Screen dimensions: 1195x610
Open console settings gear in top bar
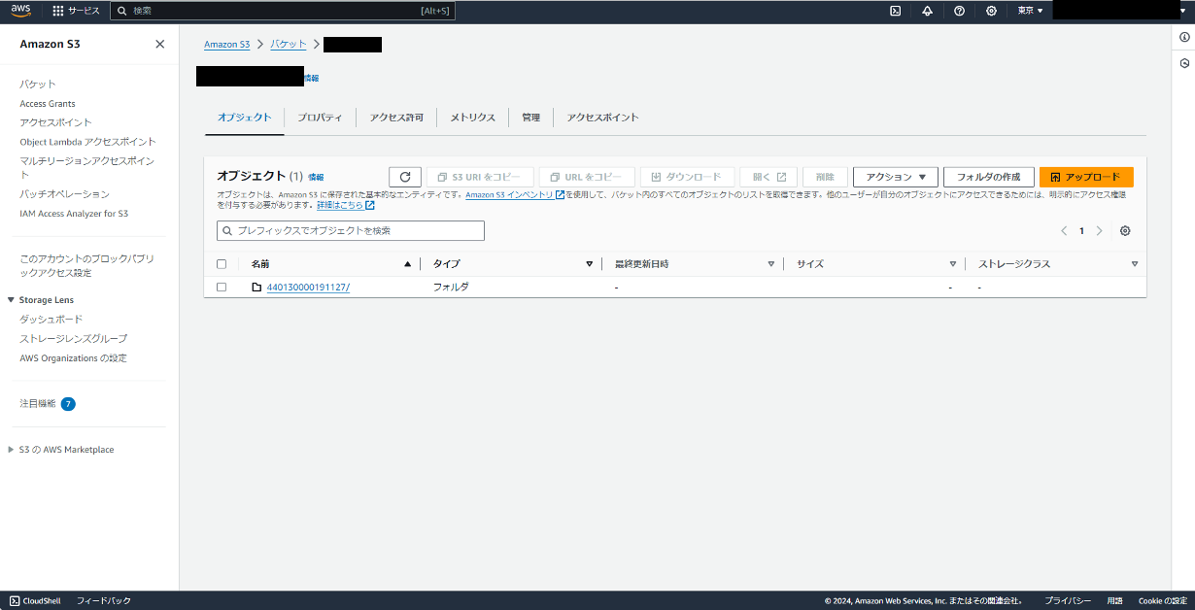(991, 11)
